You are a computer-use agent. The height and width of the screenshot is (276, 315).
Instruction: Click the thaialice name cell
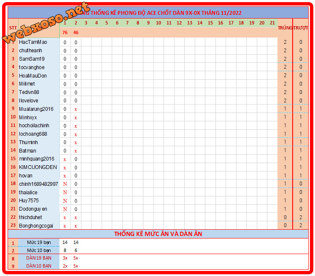coord(28,193)
